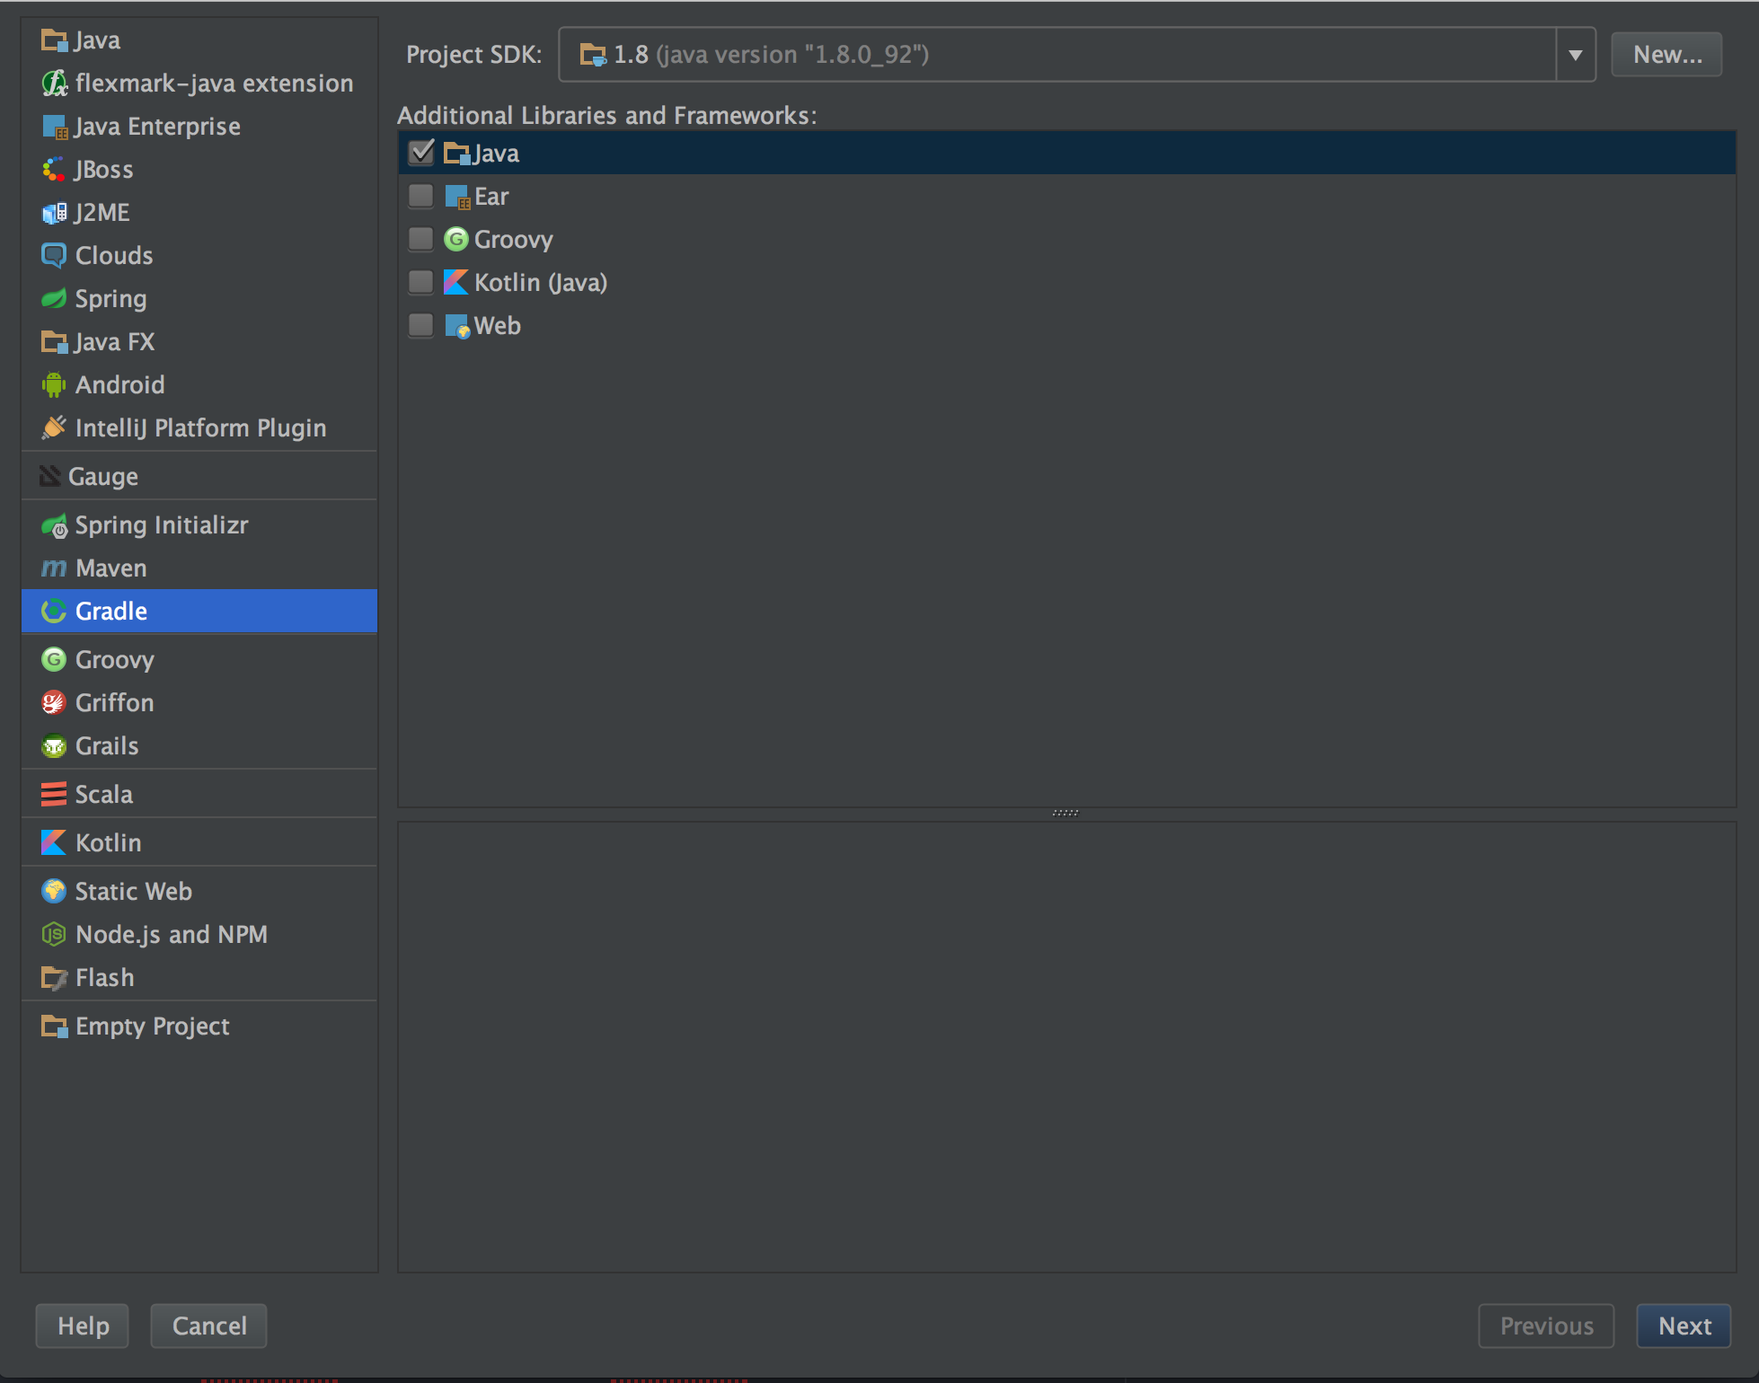1759x1383 pixels.
Task: Uncheck the Java framework checkbox
Action: (421, 154)
